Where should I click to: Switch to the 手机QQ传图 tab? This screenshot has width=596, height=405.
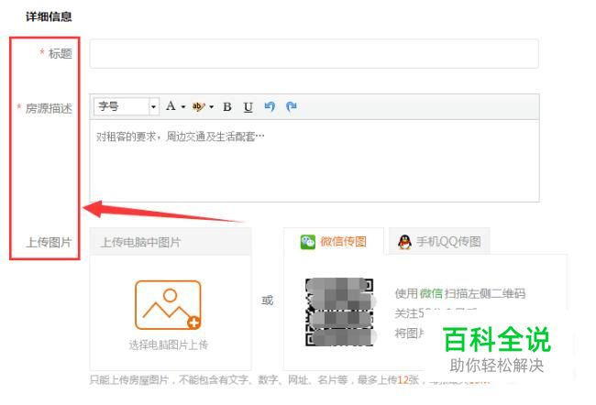[439, 242]
